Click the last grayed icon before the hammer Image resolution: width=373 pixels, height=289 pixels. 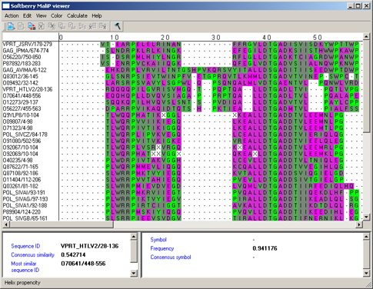point(103,26)
